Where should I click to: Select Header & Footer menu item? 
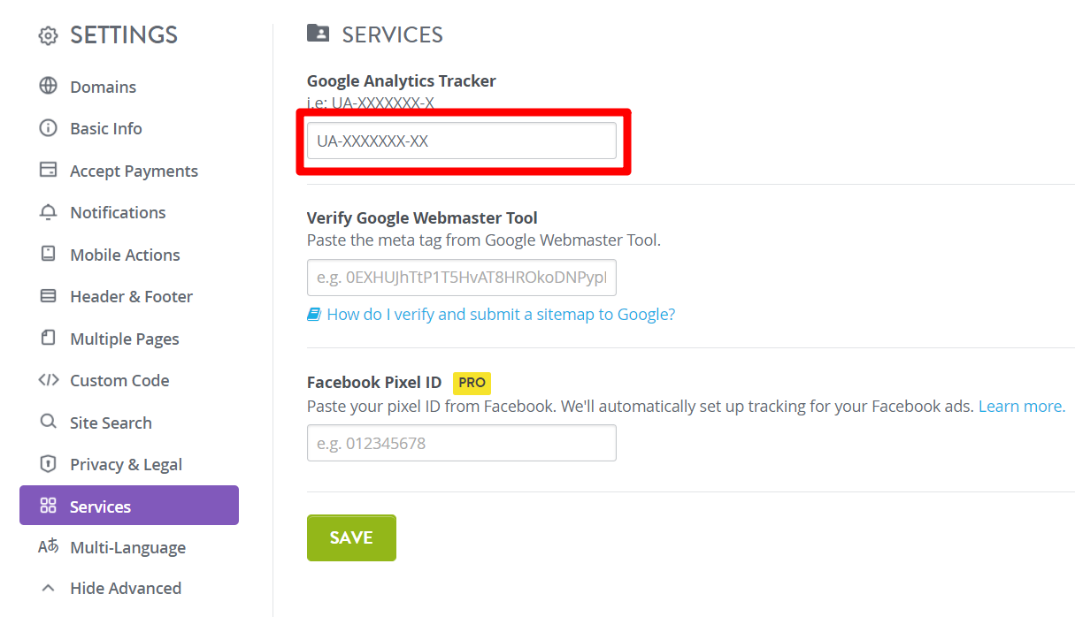pos(129,296)
